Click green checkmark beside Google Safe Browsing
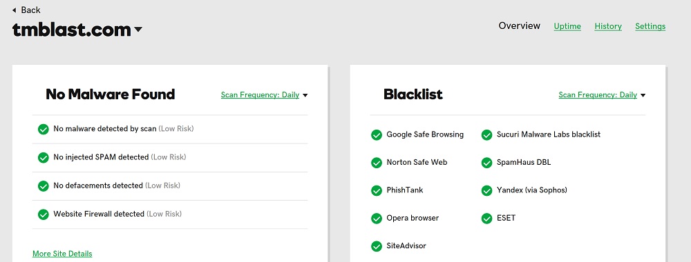The image size is (691, 262). [377, 135]
